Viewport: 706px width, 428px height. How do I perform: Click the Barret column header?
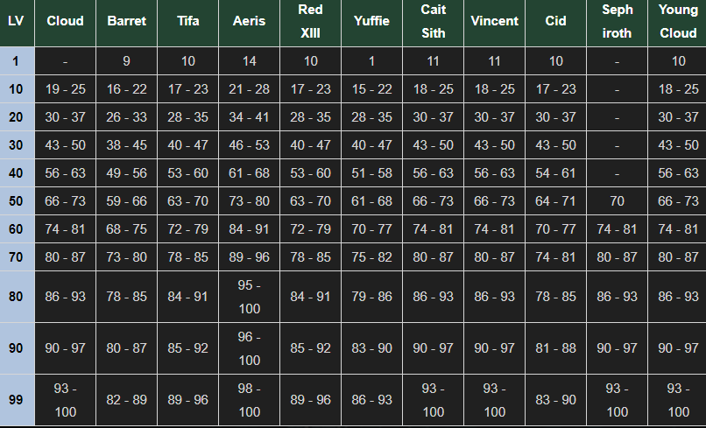click(x=127, y=21)
